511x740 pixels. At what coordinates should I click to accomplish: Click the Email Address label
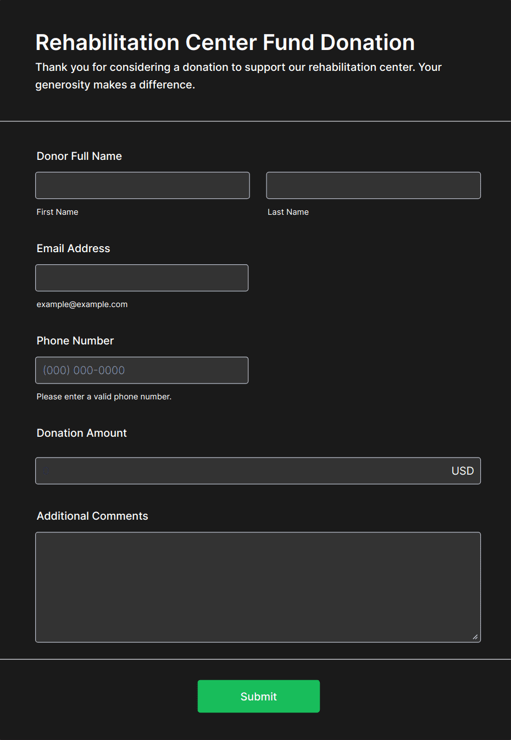(x=73, y=248)
